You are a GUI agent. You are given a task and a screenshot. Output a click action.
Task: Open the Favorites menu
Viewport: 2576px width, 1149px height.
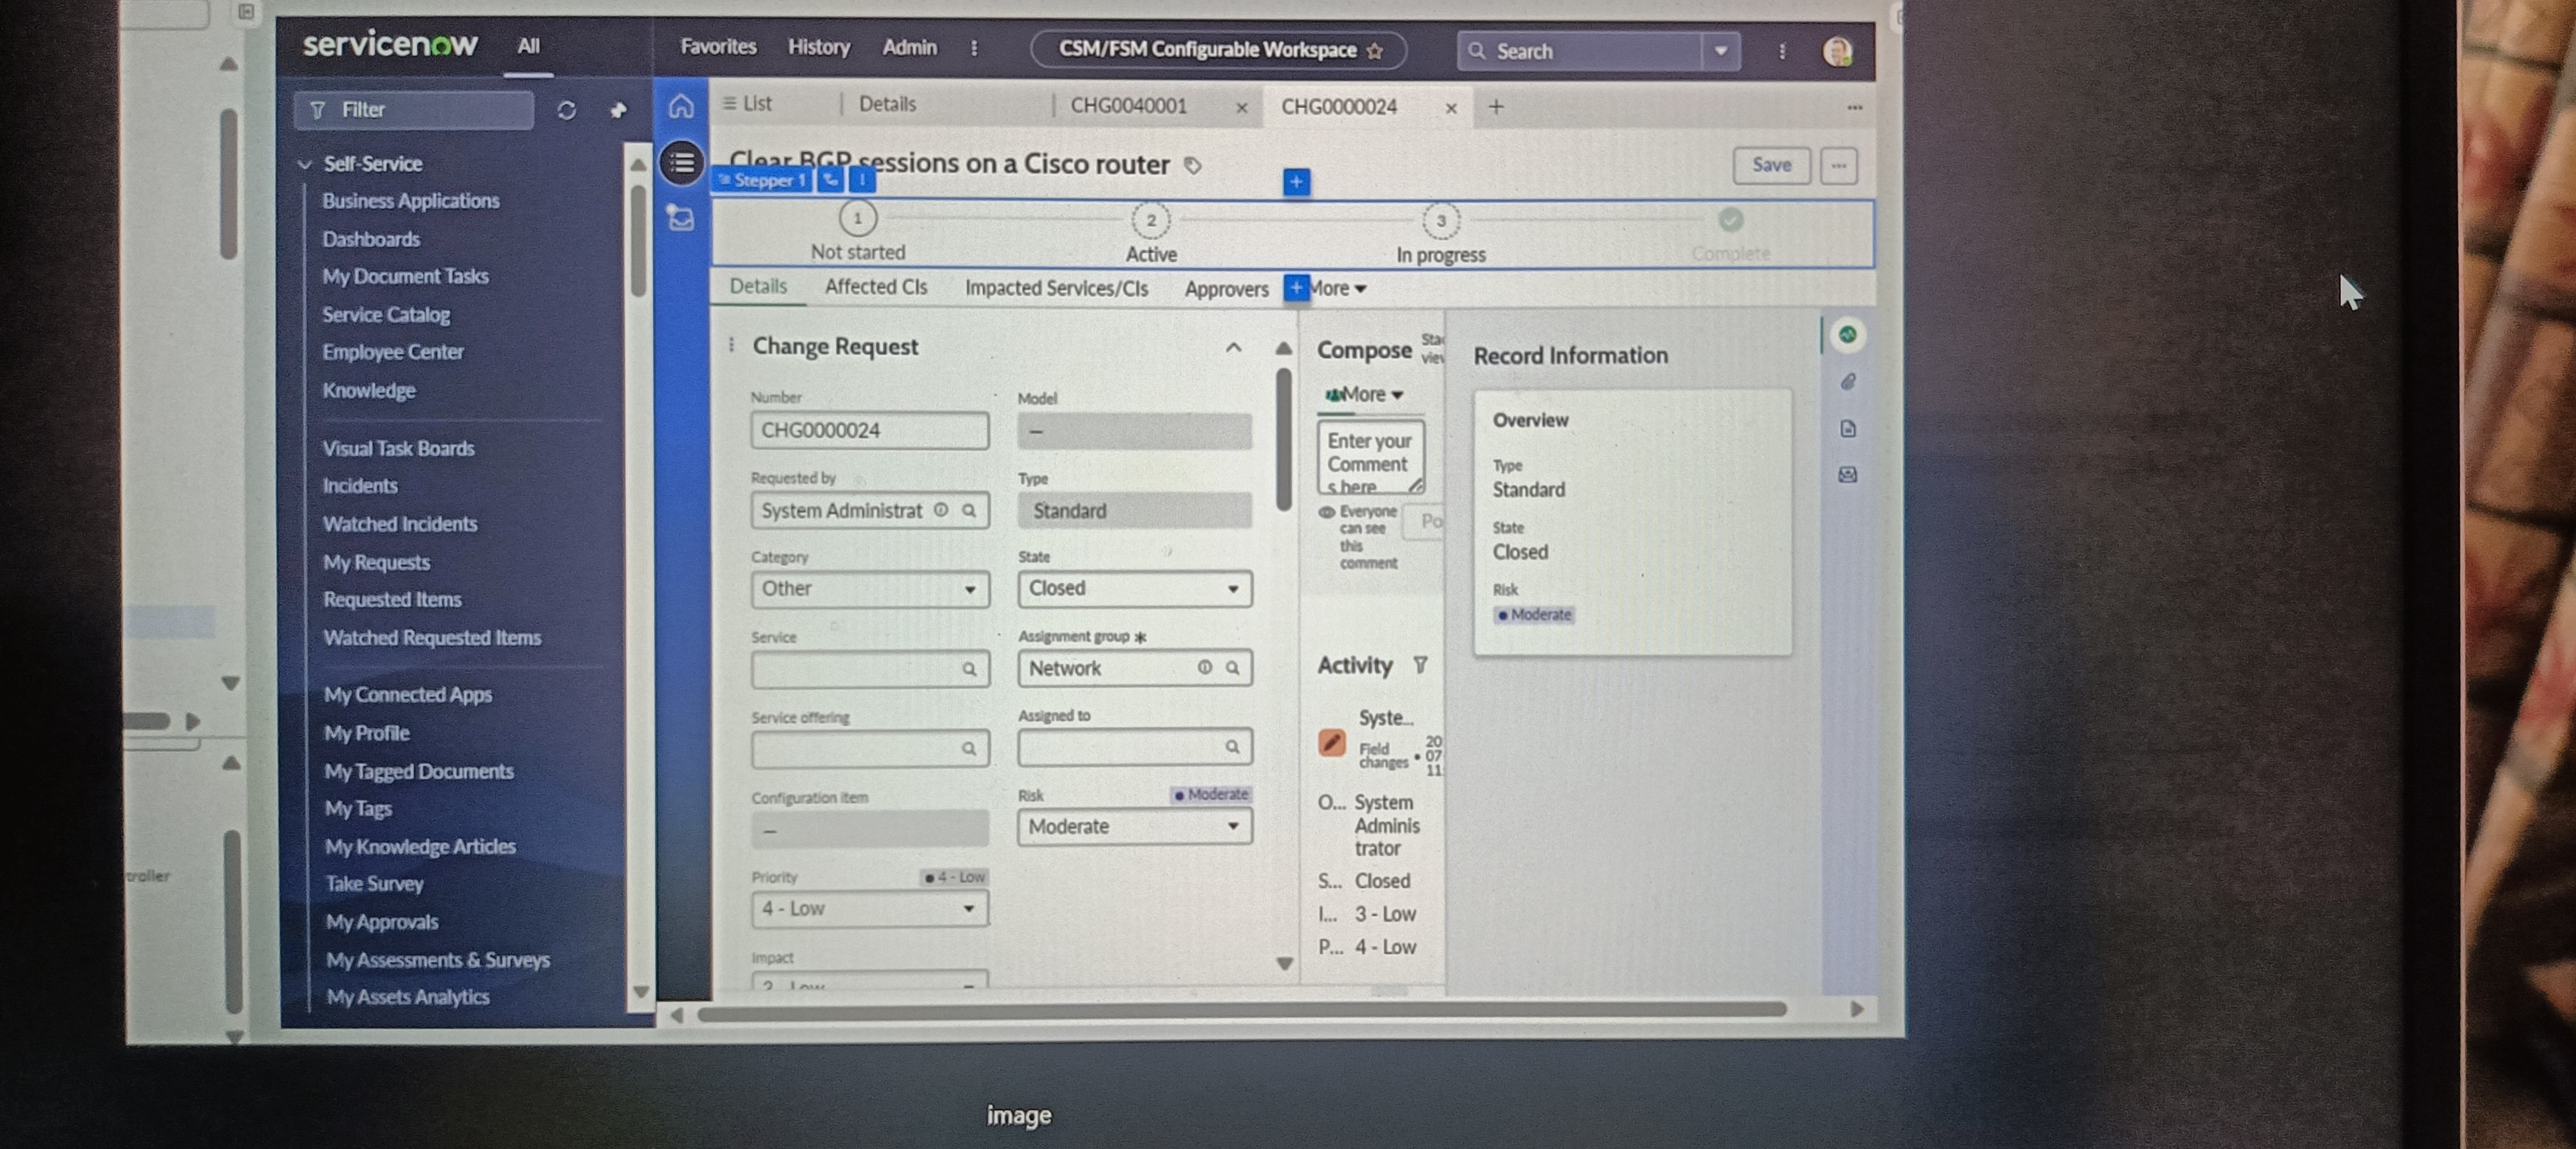click(718, 47)
